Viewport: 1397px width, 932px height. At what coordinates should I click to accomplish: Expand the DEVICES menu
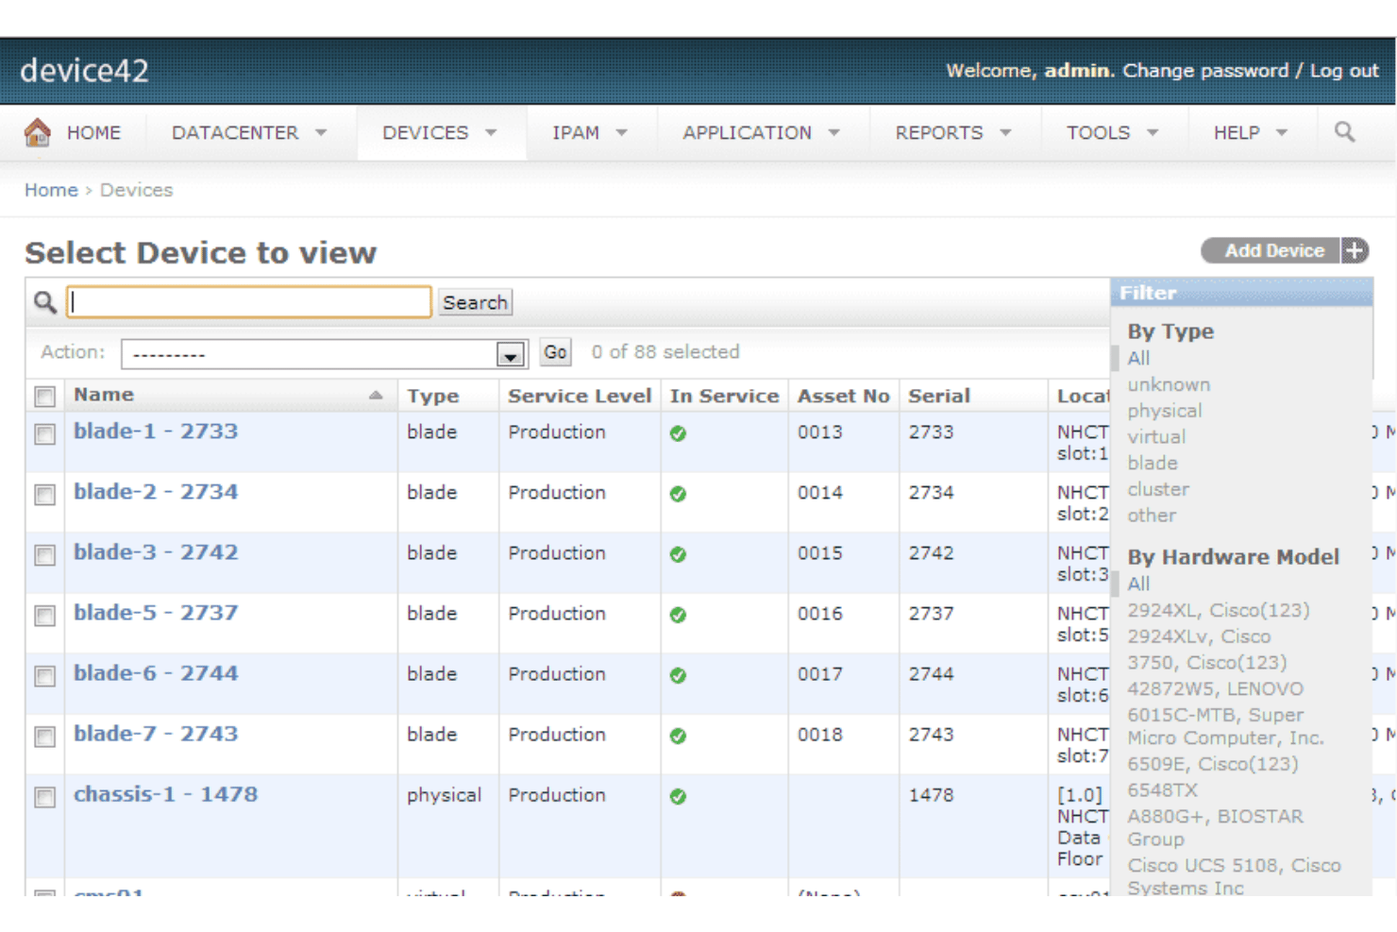[x=440, y=132]
